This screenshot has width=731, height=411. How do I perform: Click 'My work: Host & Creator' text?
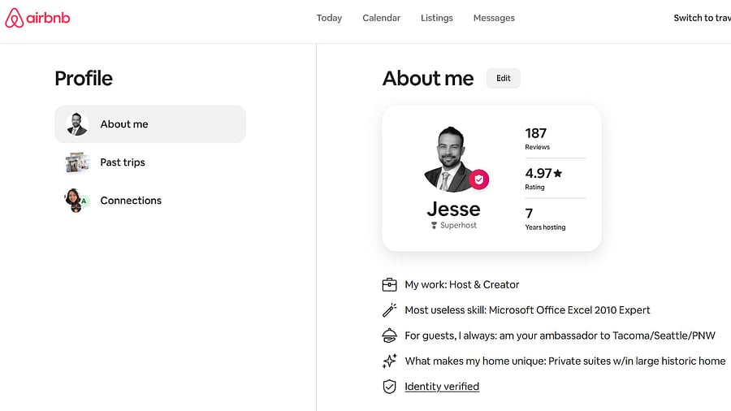(462, 284)
